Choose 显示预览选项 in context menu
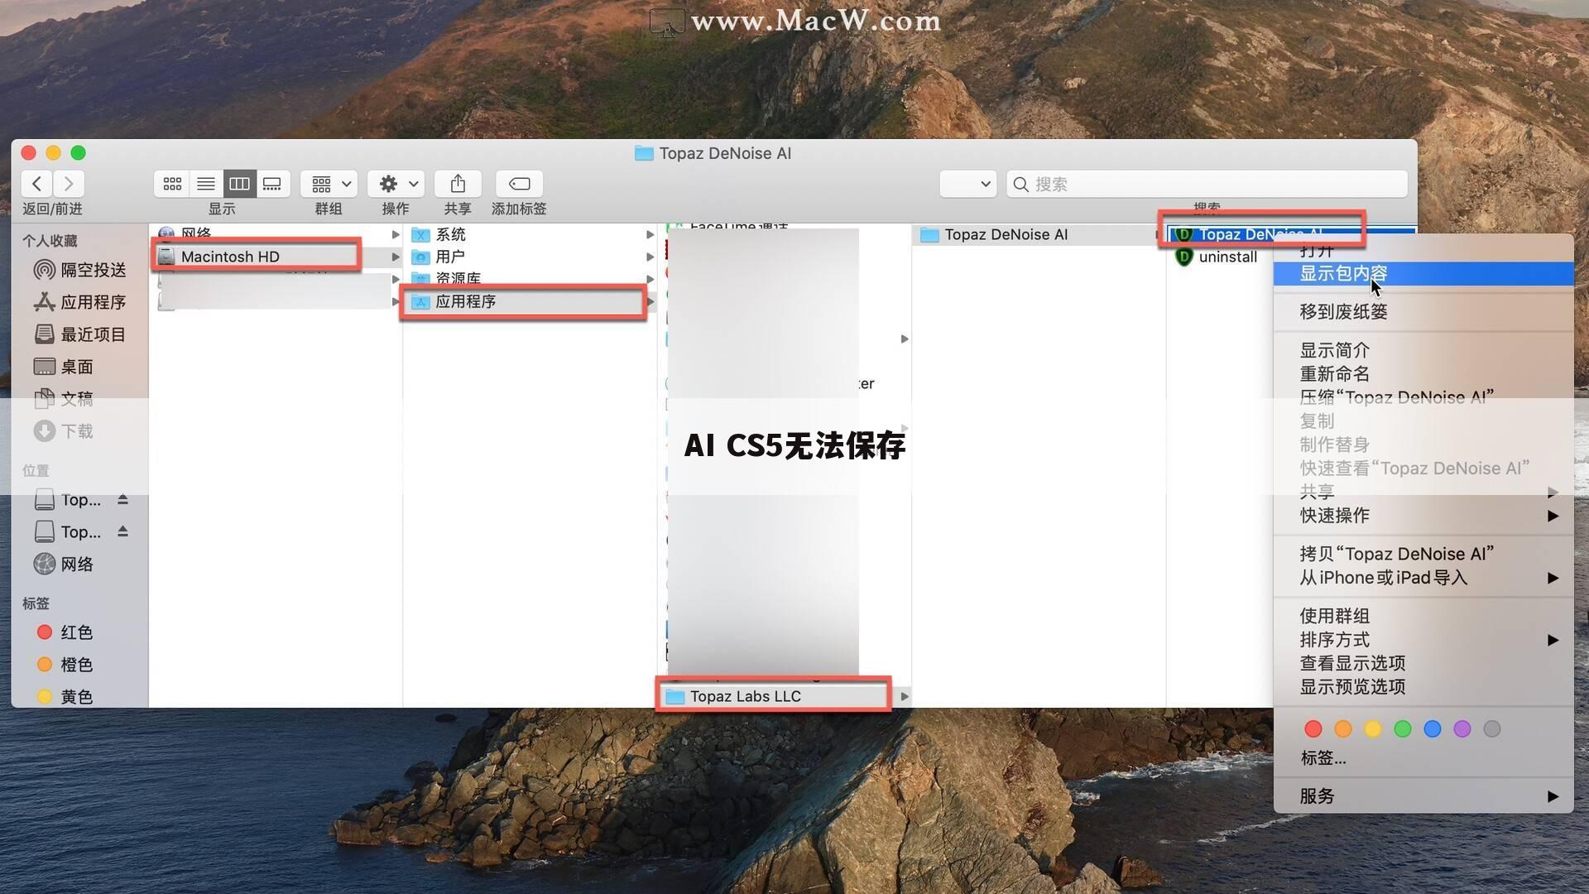 [1423, 687]
